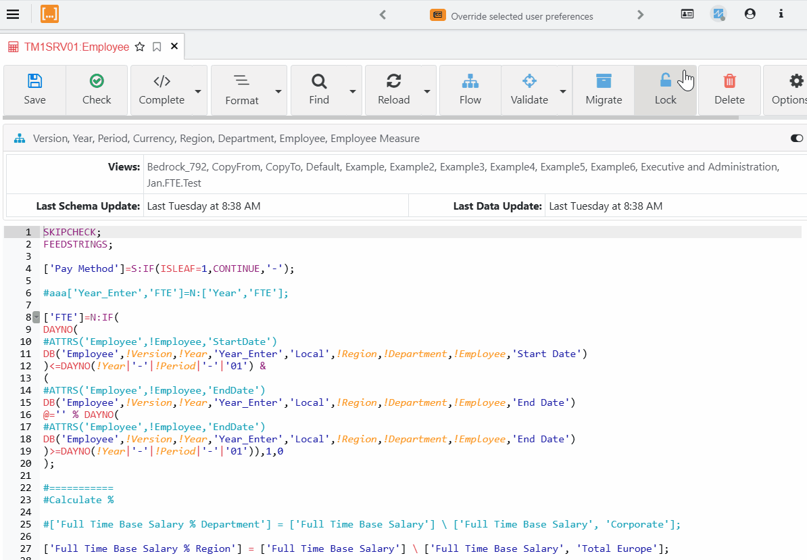Collapse code fold at line 8
This screenshot has width=807, height=560.
point(36,317)
